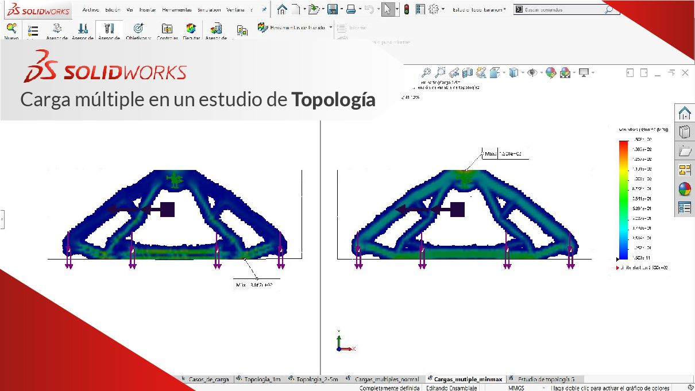Click the Display Style cube icon

tap(513, 72)
